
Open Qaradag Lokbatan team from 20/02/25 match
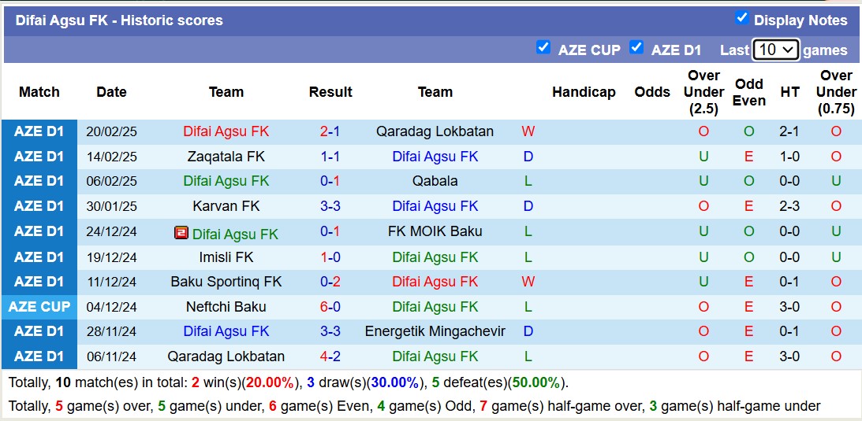coord(435,131)
